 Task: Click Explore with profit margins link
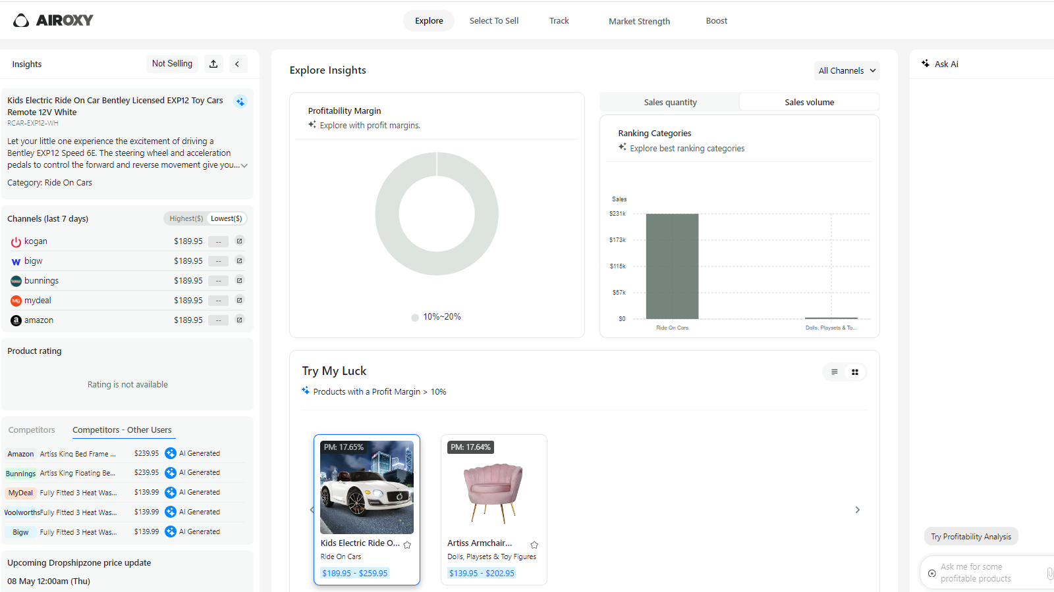pos(370,126)
